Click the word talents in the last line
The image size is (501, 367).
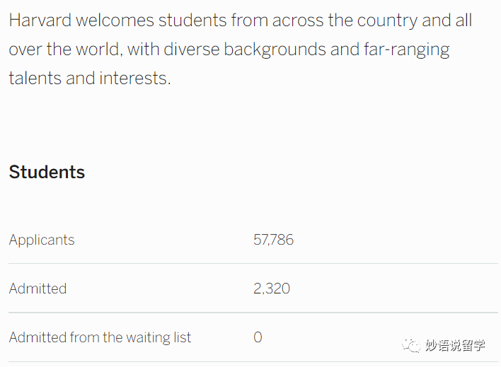pyautogui.click(x=35, y=78)
